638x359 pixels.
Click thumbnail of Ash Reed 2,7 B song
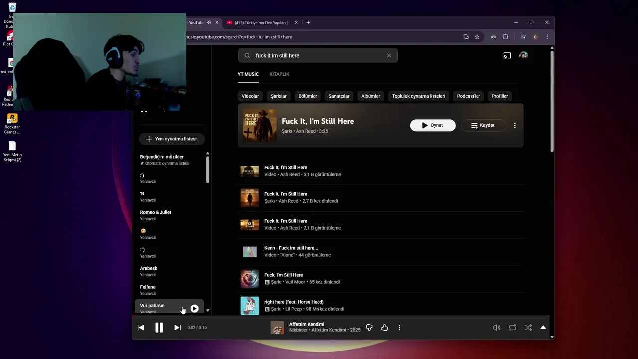click(250, 198)
